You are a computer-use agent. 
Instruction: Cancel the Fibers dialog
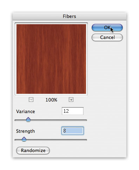(107, 38)
